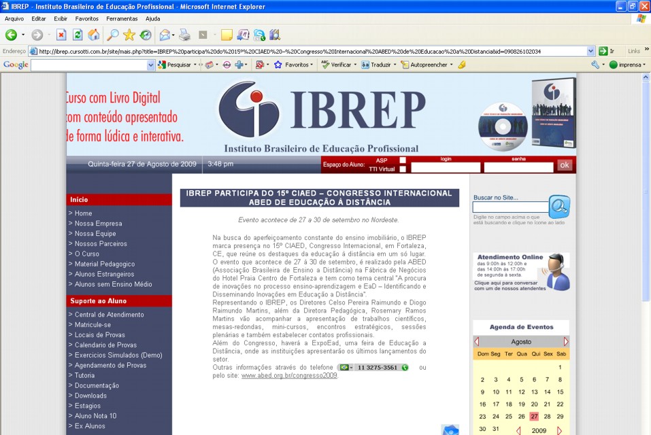Screen dimensions: 651x435
Task: Expand the Links toolbar chevron
Action: click(x=646, y=50)
